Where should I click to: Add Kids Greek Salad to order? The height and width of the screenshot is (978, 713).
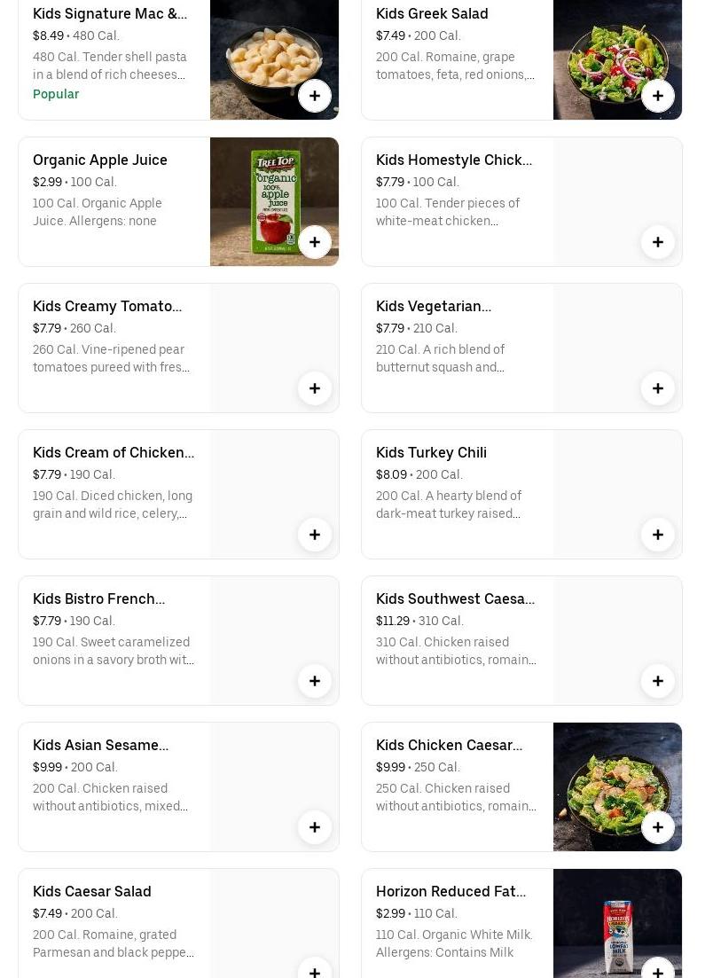coord(658,96)
